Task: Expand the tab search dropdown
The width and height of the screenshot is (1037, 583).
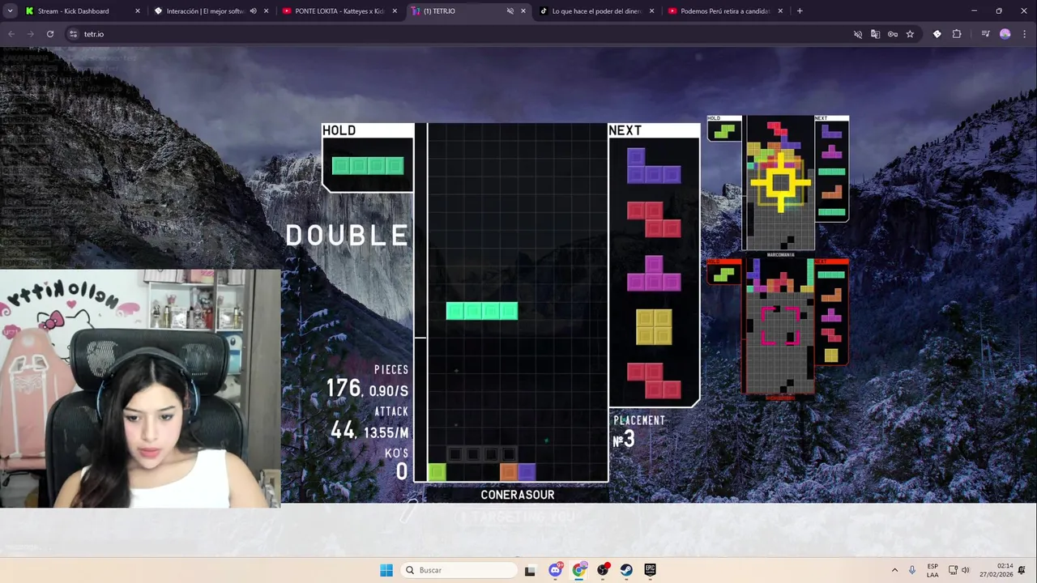Action: (10, 11)
